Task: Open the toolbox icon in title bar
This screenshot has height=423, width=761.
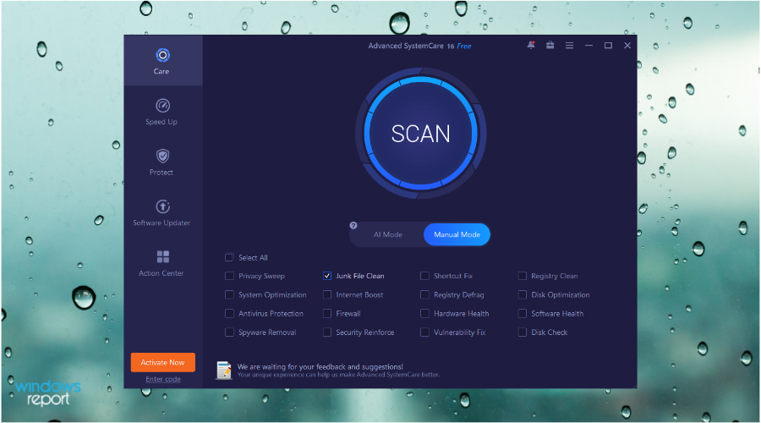Action: coord(550,45)
